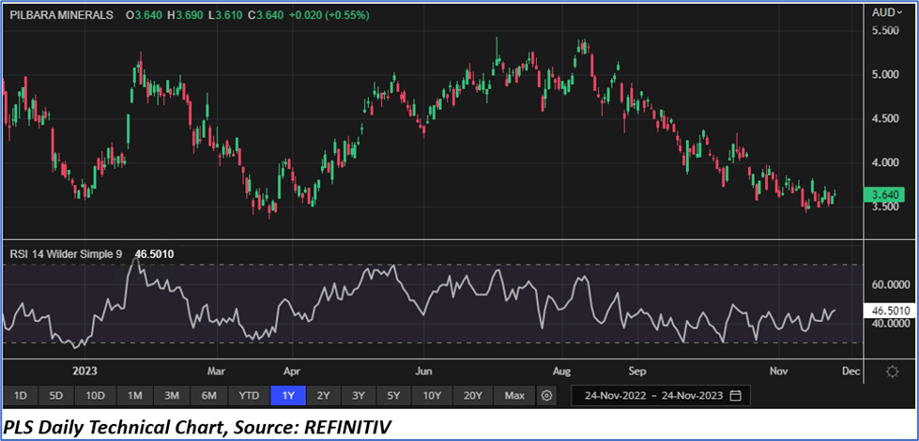This screenshot has width=919, height=441.
Task: Click the 5.500 price axis label
Action: point(887,30)
